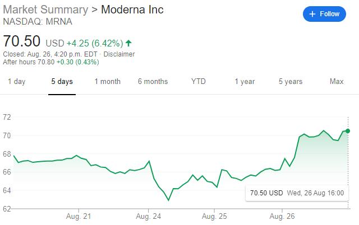Click the green up arrow icon
This screenshot has height=225, width=359.
tap(129, 43)
